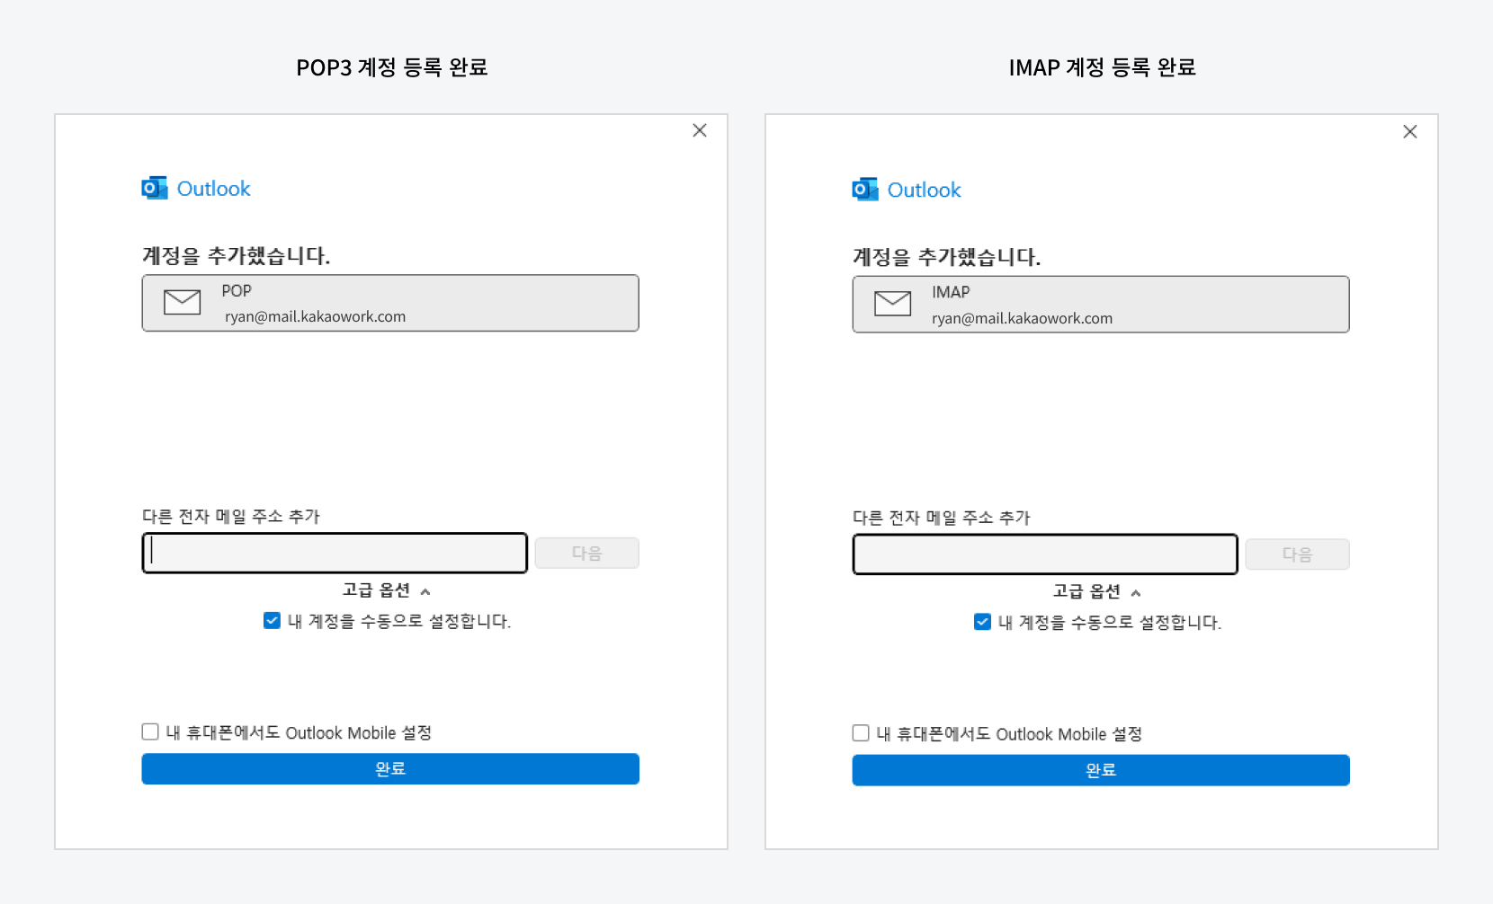Enable Outlook Mobile setup in IMAP dialog
This screenshot has width=1493, height=904.
(x=861, y=733)
